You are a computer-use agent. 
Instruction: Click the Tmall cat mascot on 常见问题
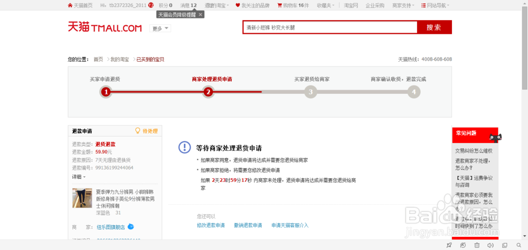pos(495,137)
